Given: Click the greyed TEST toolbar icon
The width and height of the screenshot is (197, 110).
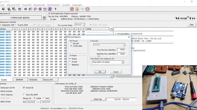Looking at the screenshot, I should (x=82, y=9).
